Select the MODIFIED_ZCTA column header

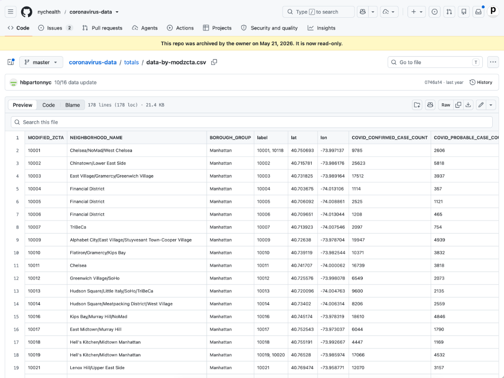point(46,138)
